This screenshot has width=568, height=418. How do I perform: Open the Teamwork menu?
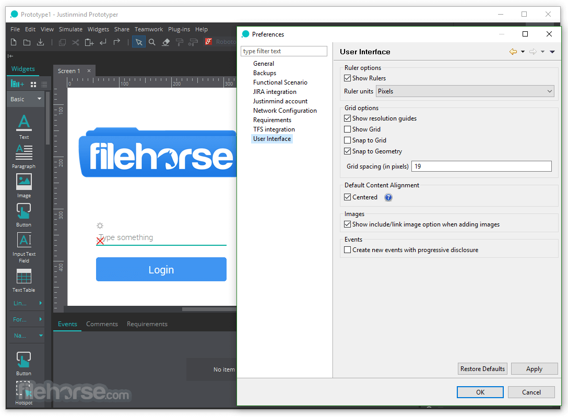click(x=148, y=29)
